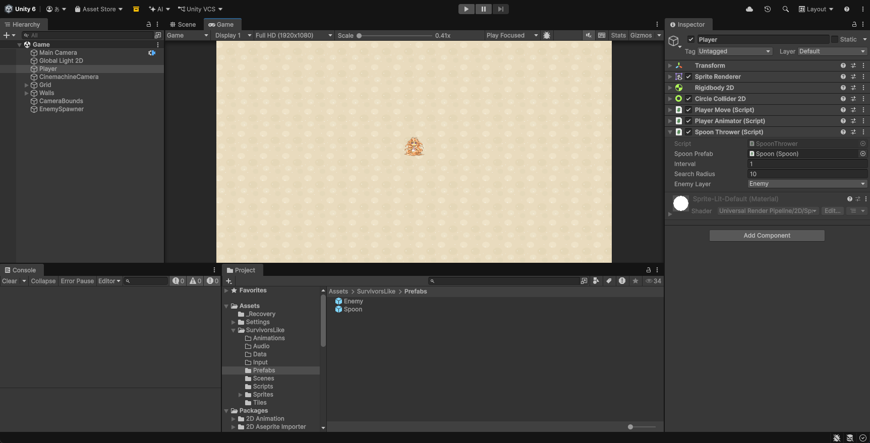Open the Spoon Prefab object picker
Screen dimensions: 870x443
[863, 154]
